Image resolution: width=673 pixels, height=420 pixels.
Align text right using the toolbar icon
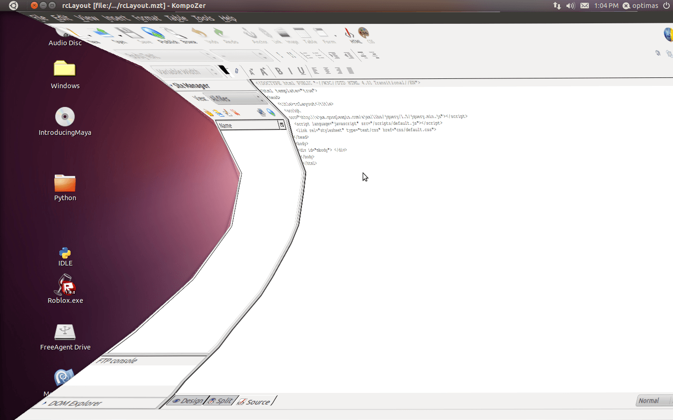coord(339,71)
